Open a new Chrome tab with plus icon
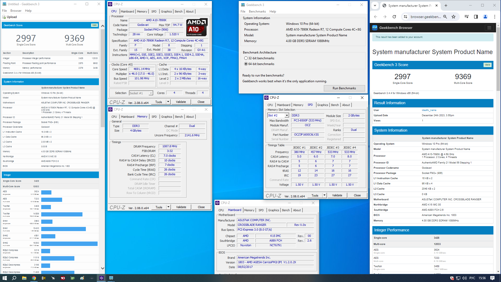 pos(446,5)
